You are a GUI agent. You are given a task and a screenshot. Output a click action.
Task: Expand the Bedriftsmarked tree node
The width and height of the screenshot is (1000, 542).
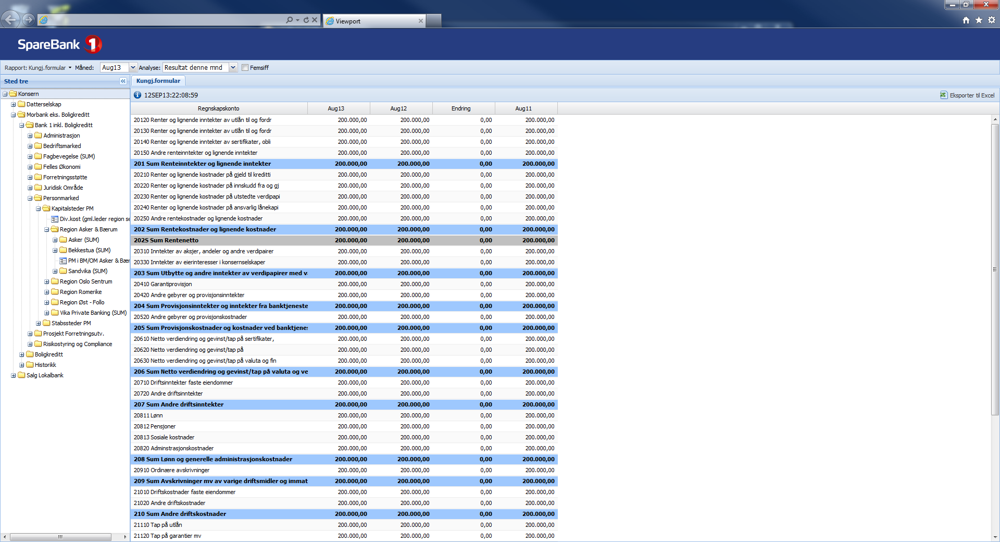[x=30, y=146]
